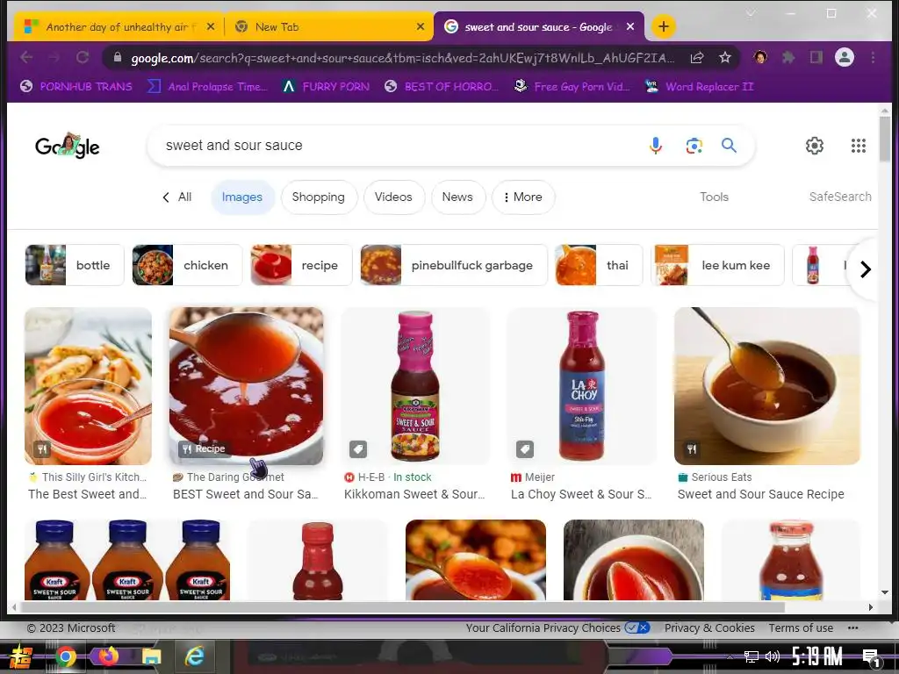
Task: Open the volume speaker tray icon
Action: coord(773,656)
